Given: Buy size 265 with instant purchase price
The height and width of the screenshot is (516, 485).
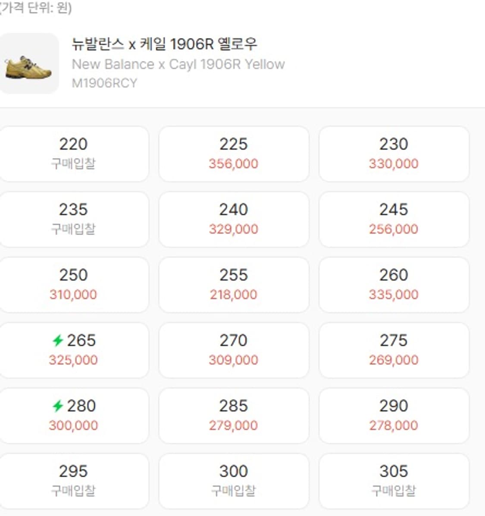Looking at the screenshot, I should (x=74, y=350).
